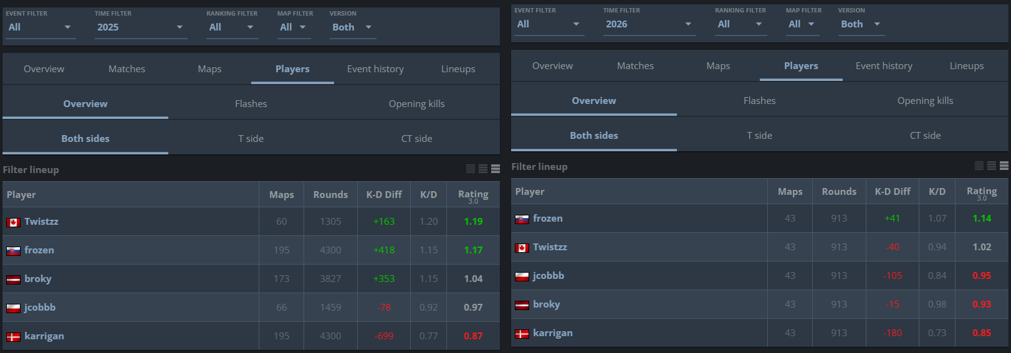
Task: Click jcobbb's Polish flag in the 2025 table
Action: click(13, 308)
